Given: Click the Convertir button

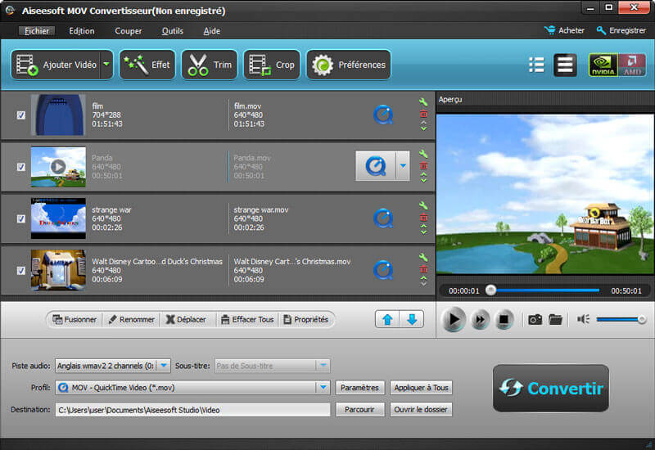Looking at the screenshot, I should pos(550,388).
